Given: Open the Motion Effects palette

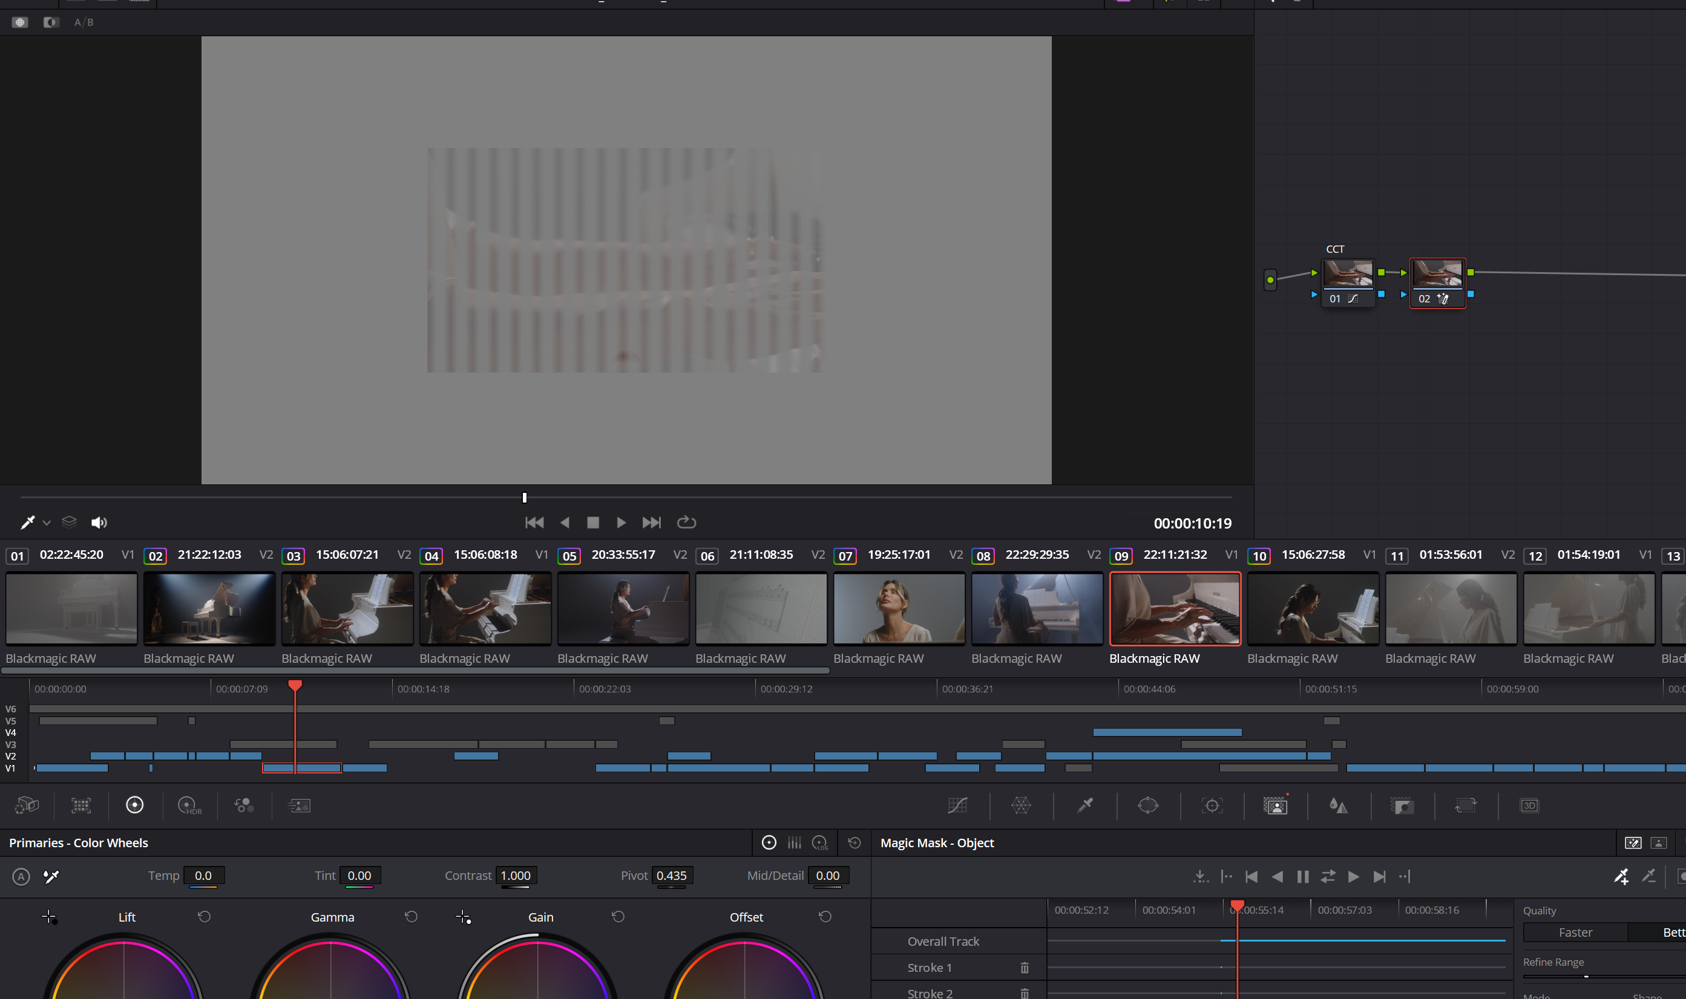Looking at the screenshot, I should (x=299, y=805).
